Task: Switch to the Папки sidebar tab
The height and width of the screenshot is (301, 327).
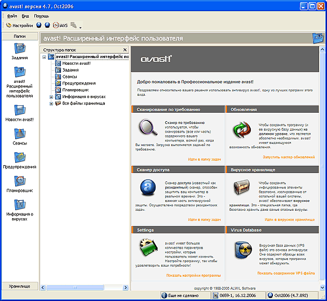Action: 20,36
